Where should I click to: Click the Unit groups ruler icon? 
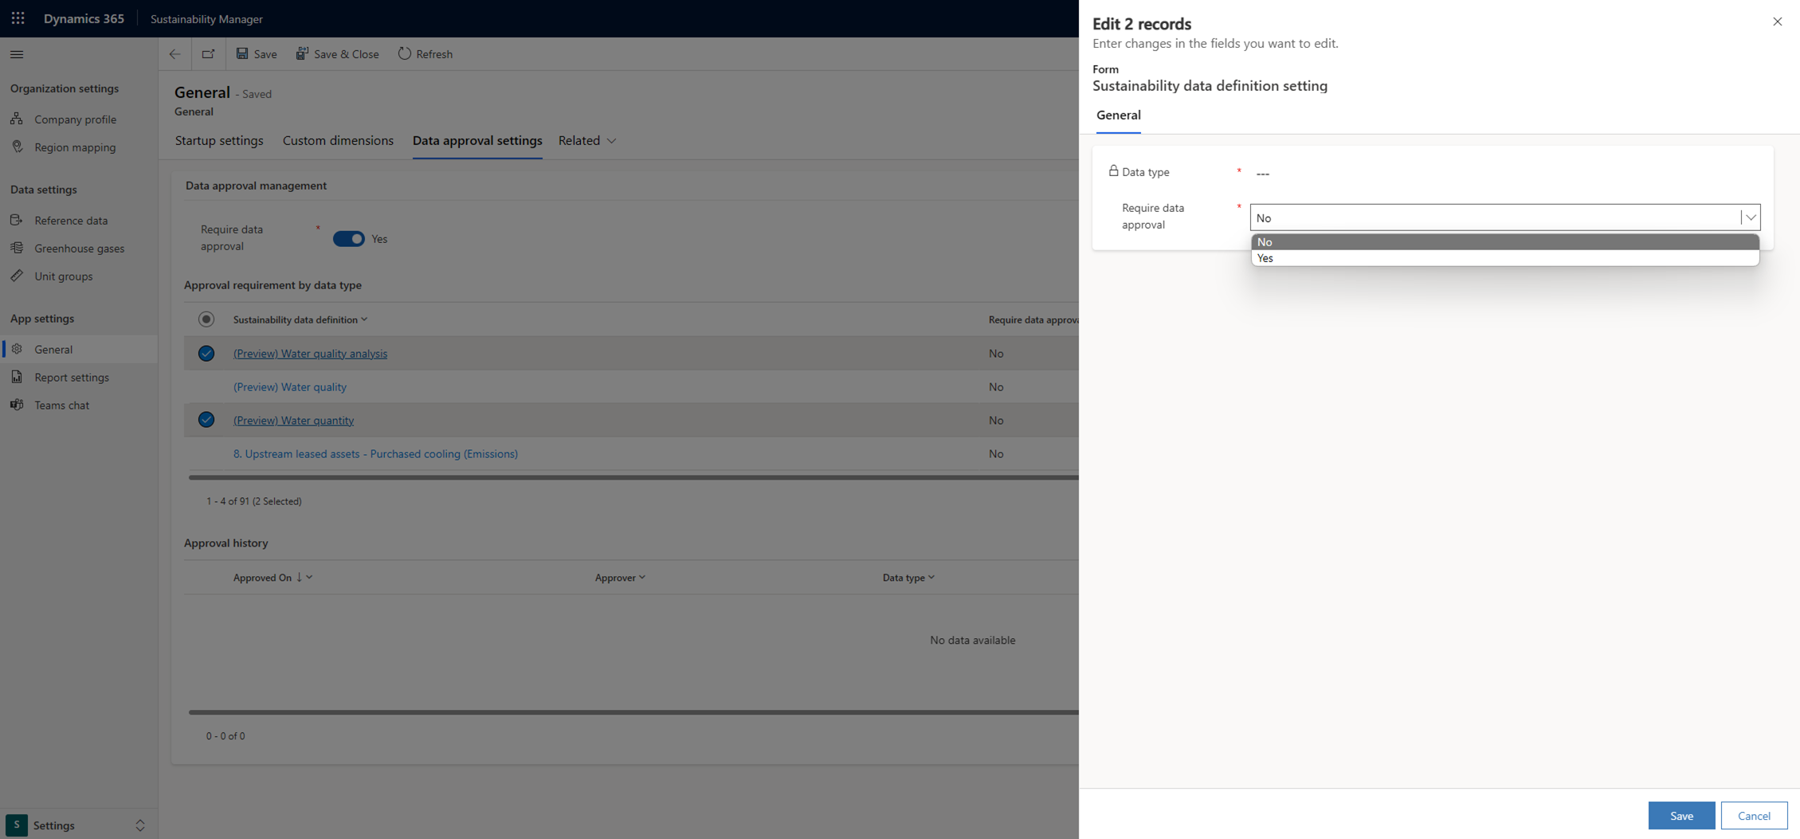pyautogui.click(x=17, y=276)
